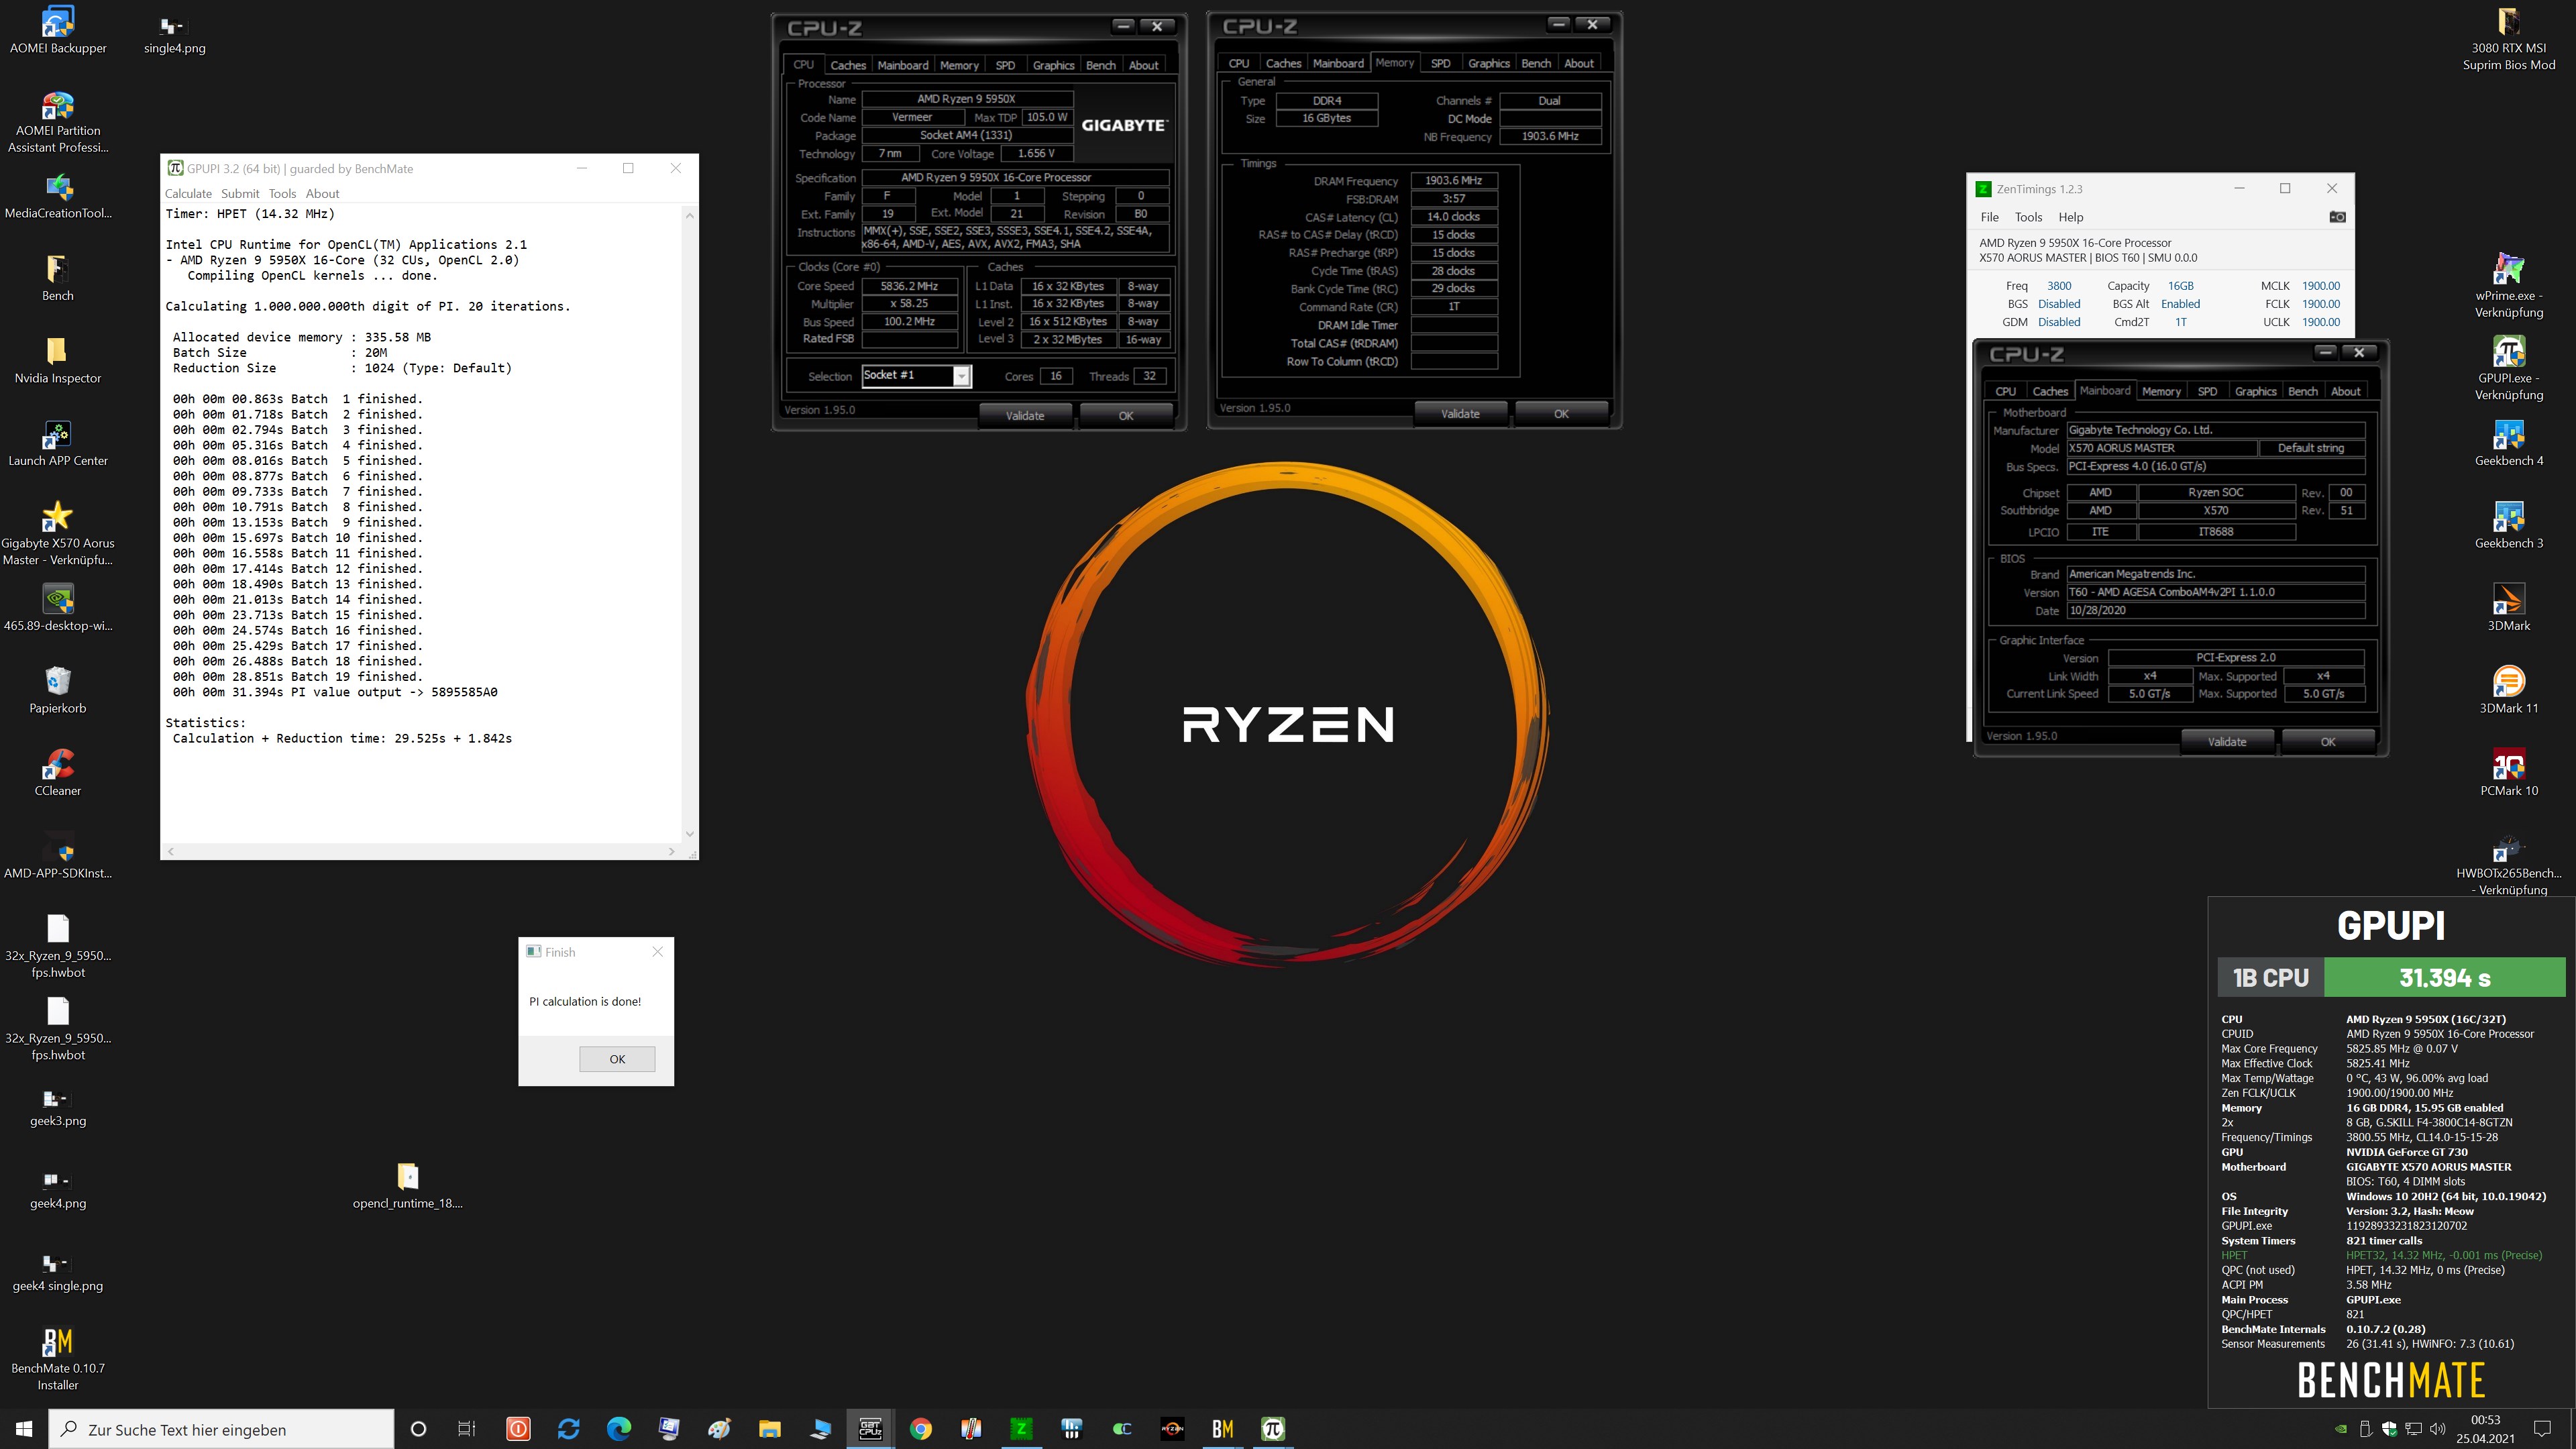Open 3DMark desktop shortcut

[2508, 608]
